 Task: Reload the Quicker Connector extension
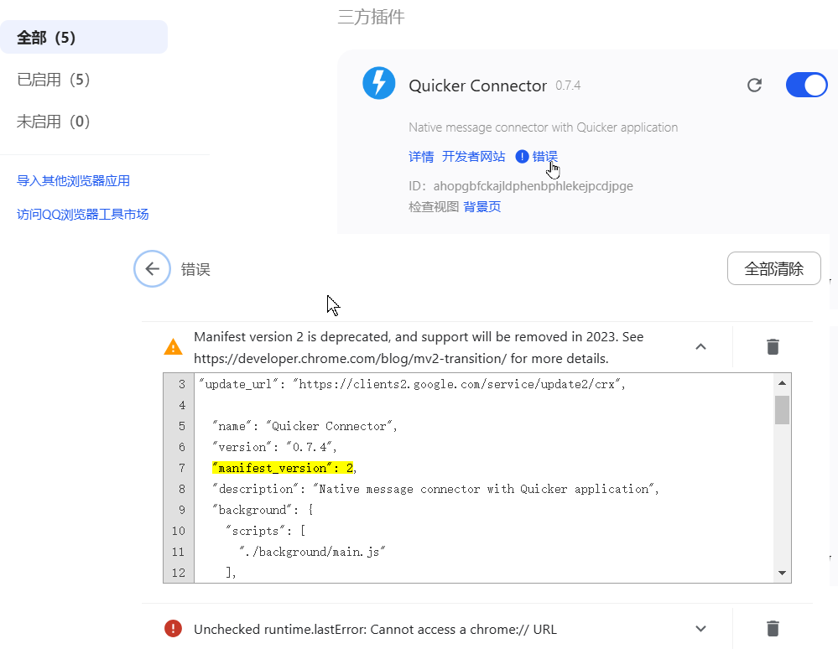(x=754, y=85)
